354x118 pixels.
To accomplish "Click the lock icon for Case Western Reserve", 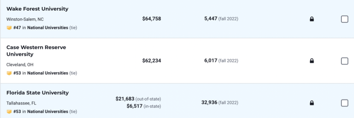I will [312, 61].
